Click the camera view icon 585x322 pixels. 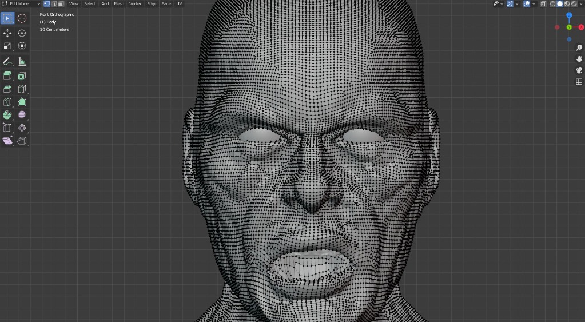579,70
